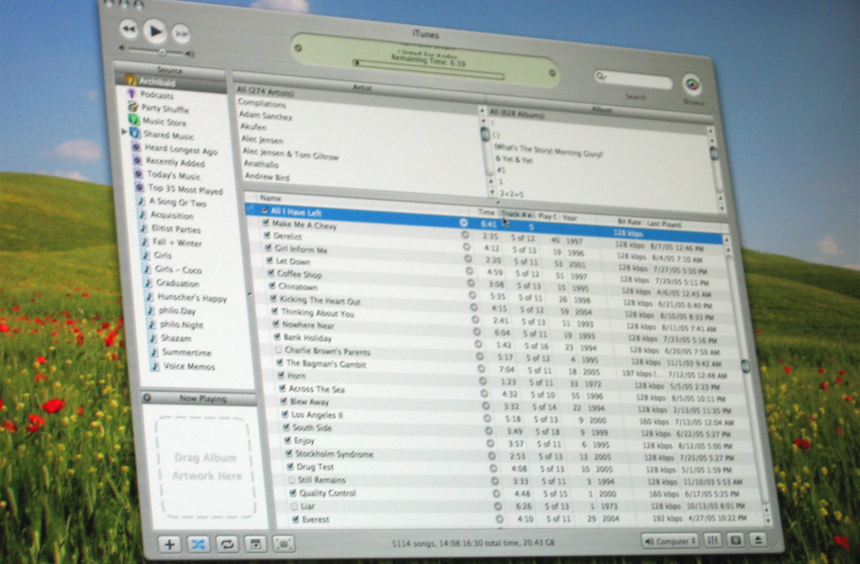Click inside the Search field
The image size is (860, 564).
(x=634, y=80)
